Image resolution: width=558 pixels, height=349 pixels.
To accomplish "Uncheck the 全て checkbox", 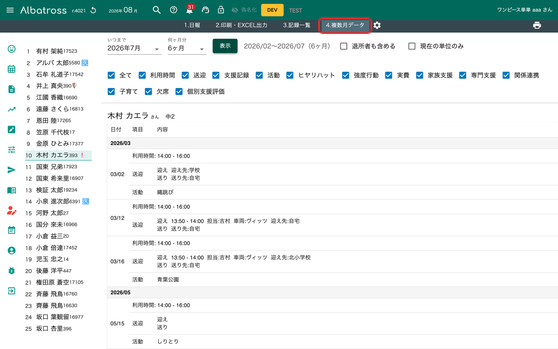I will coord(111,75).
